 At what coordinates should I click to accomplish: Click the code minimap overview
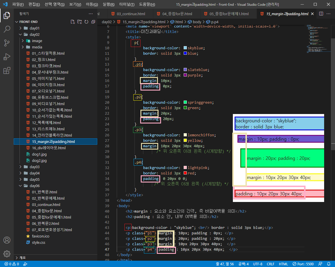pyautogui.click(x=318, y=38)
